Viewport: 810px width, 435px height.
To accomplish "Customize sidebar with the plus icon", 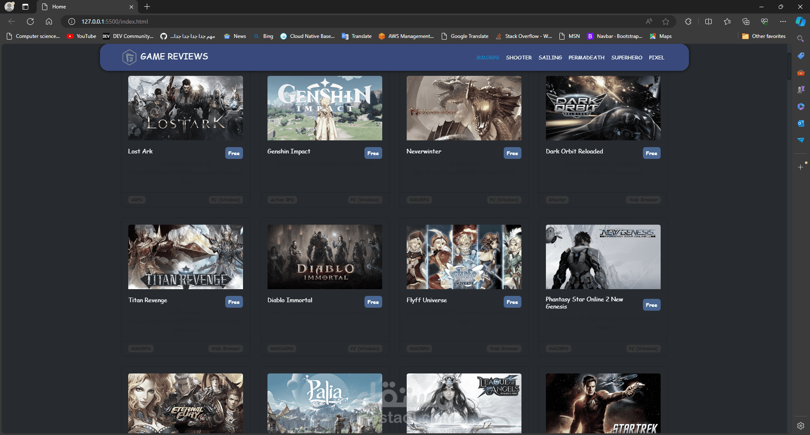I will [x=801, y=167].
